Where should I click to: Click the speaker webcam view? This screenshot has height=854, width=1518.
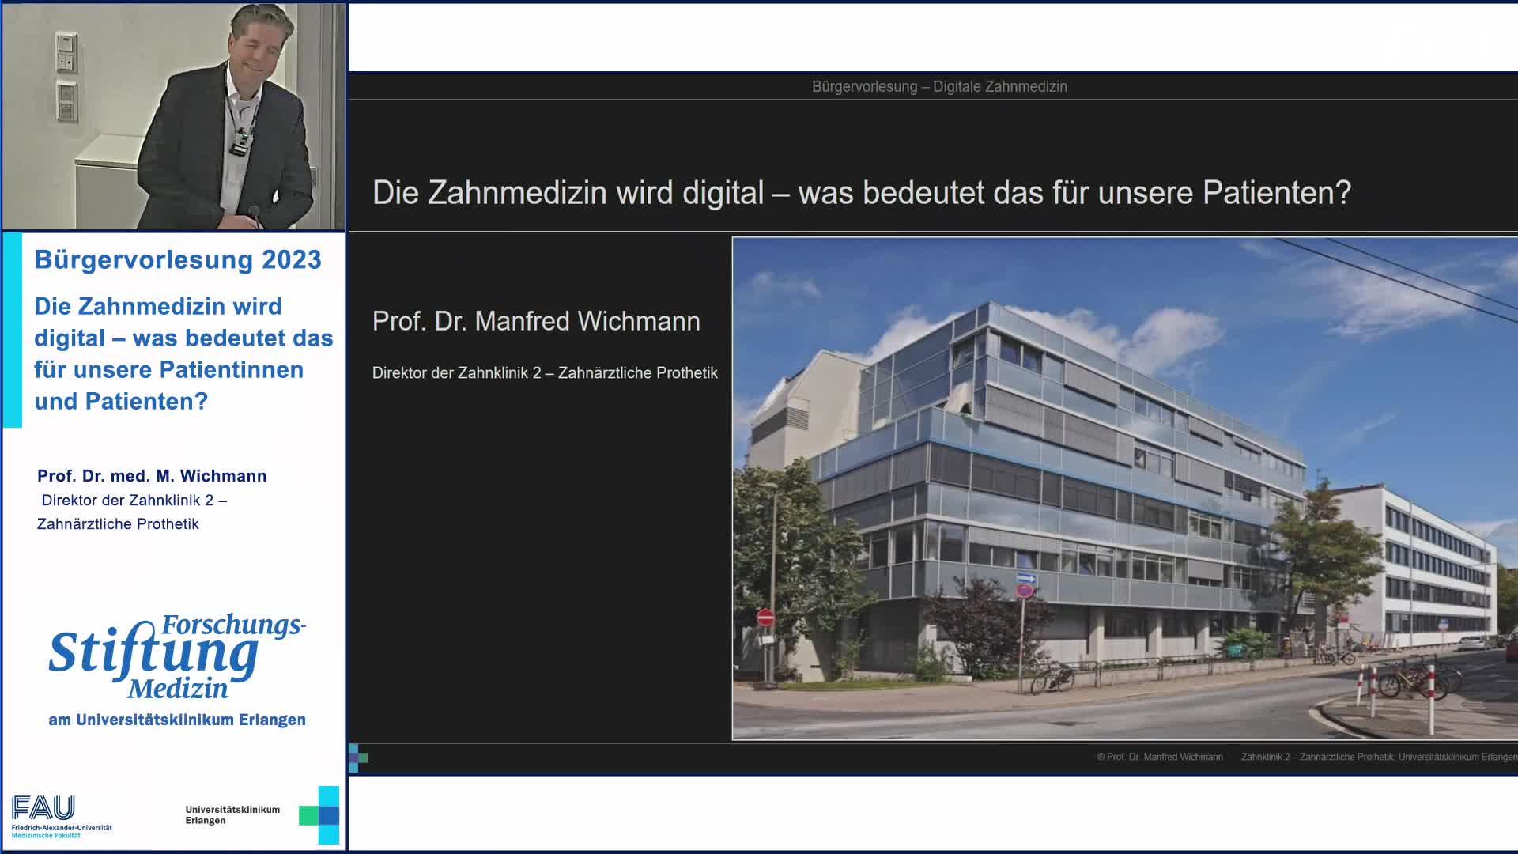(x=172, y=115)
